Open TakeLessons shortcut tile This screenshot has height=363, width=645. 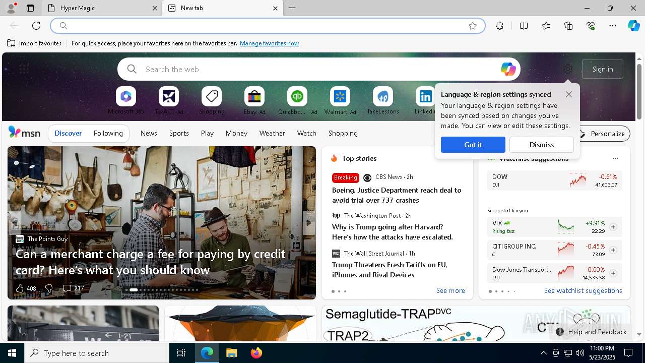tap(383, 100)
